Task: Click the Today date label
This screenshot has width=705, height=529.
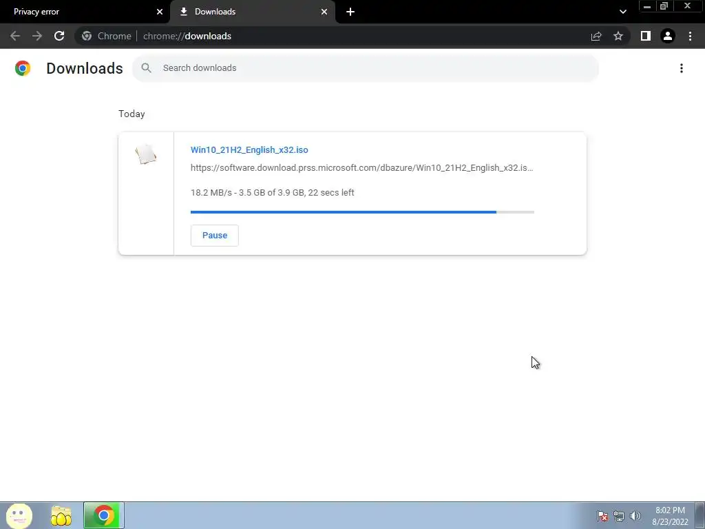Action: (131, 114)
